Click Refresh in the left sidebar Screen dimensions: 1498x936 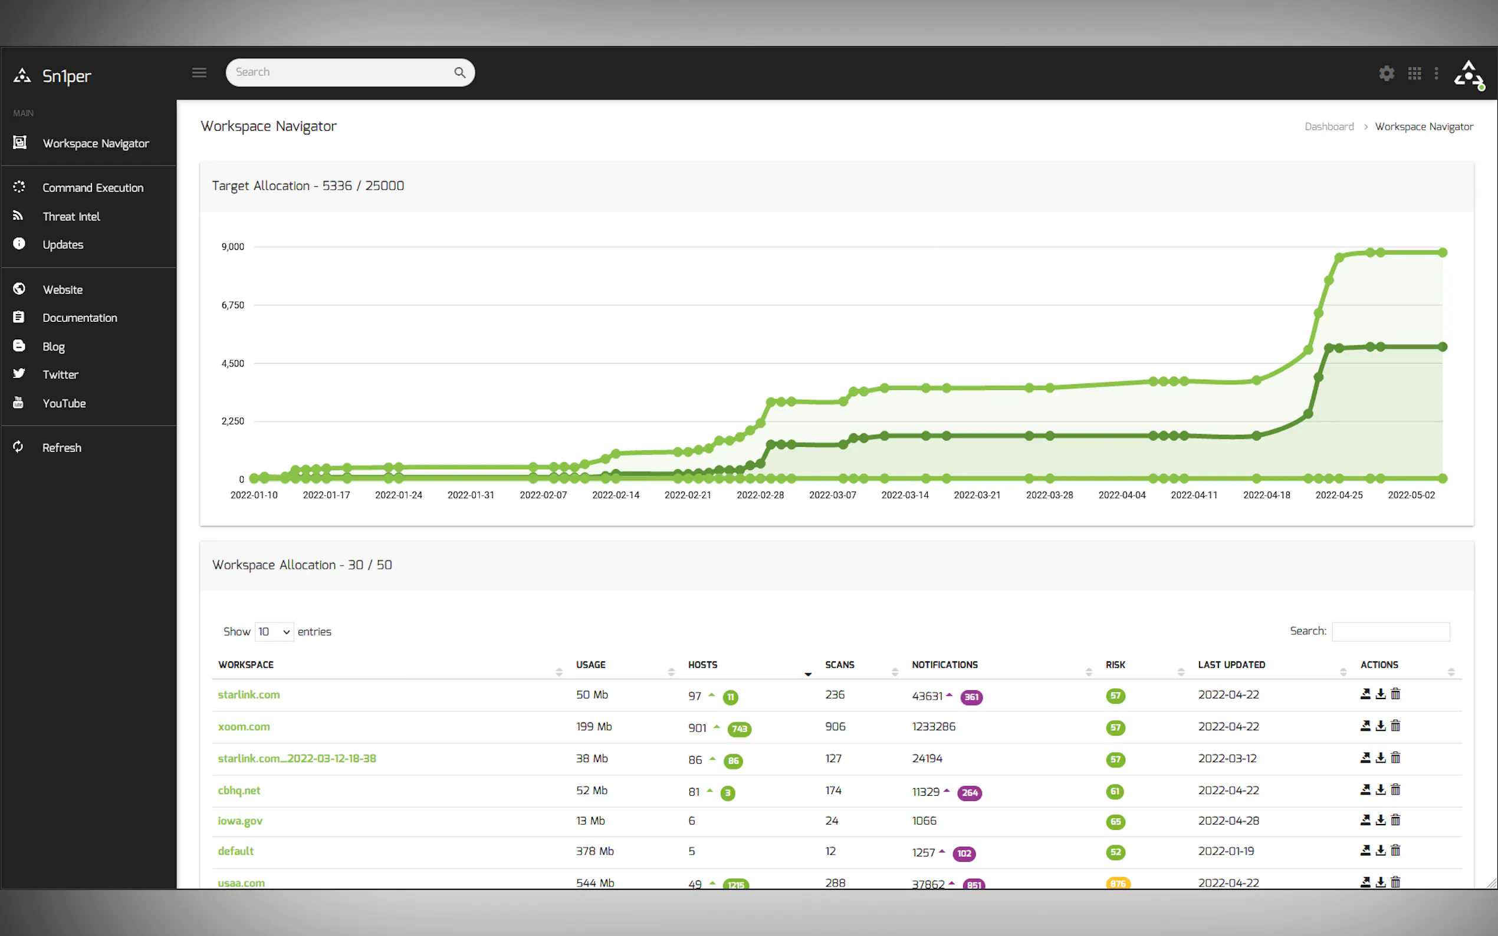pyautogui.click(x=61, y=447)
